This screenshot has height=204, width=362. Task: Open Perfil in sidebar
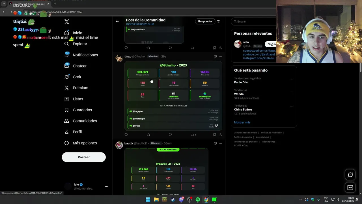[x=73, y=132]
